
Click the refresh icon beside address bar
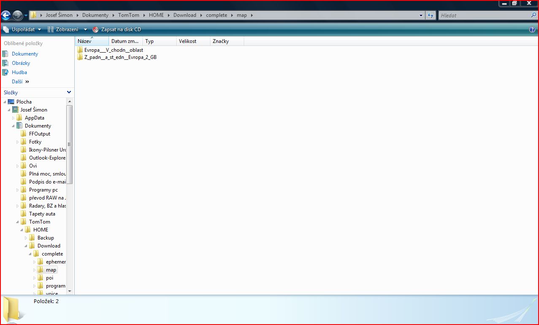pos(431,16)
